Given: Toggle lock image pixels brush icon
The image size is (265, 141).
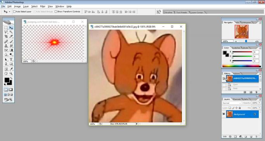Looking at the screenshot, I should pos(233,108).
